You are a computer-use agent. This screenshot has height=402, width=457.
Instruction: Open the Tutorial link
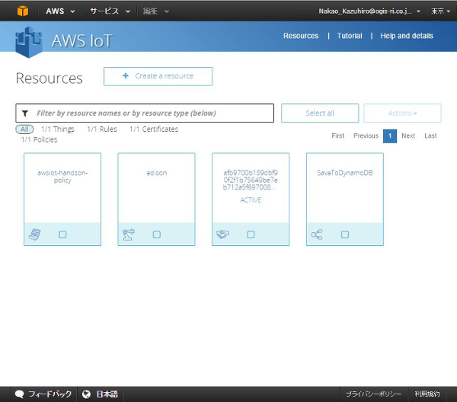[x=350, y=36]
